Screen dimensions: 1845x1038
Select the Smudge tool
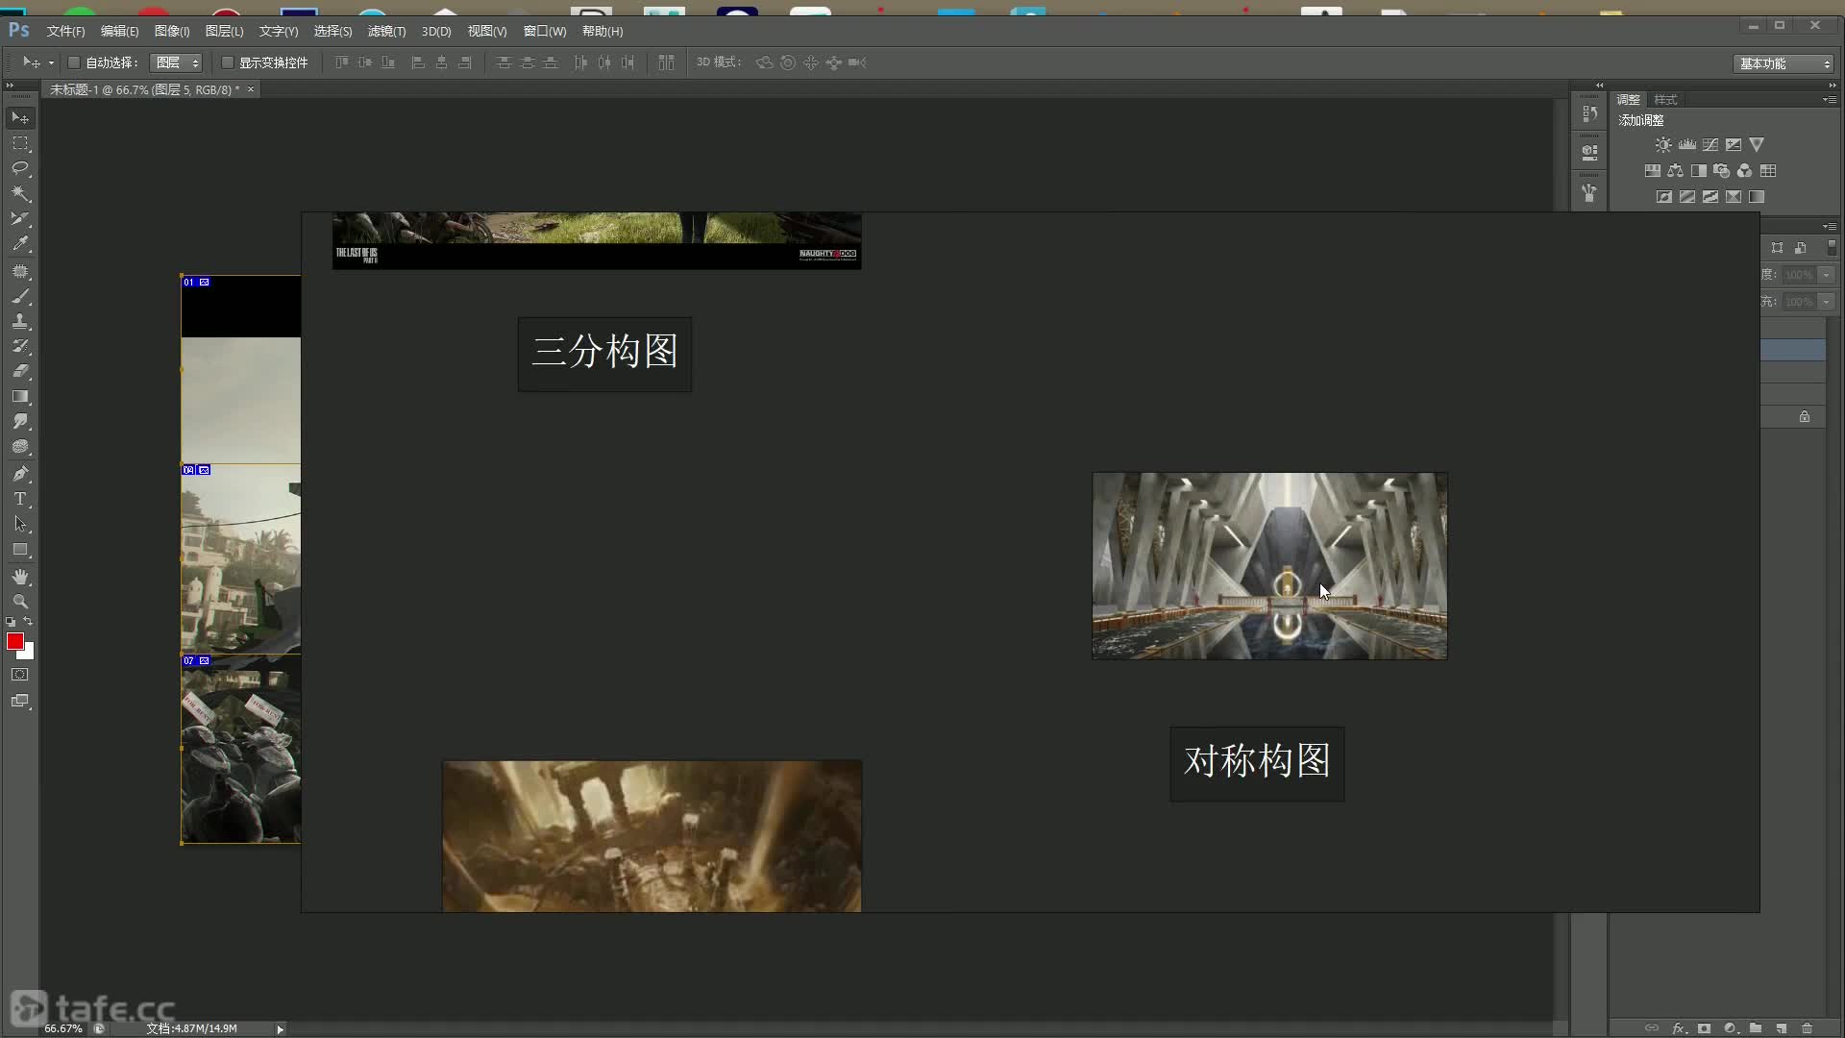(20, 421)
